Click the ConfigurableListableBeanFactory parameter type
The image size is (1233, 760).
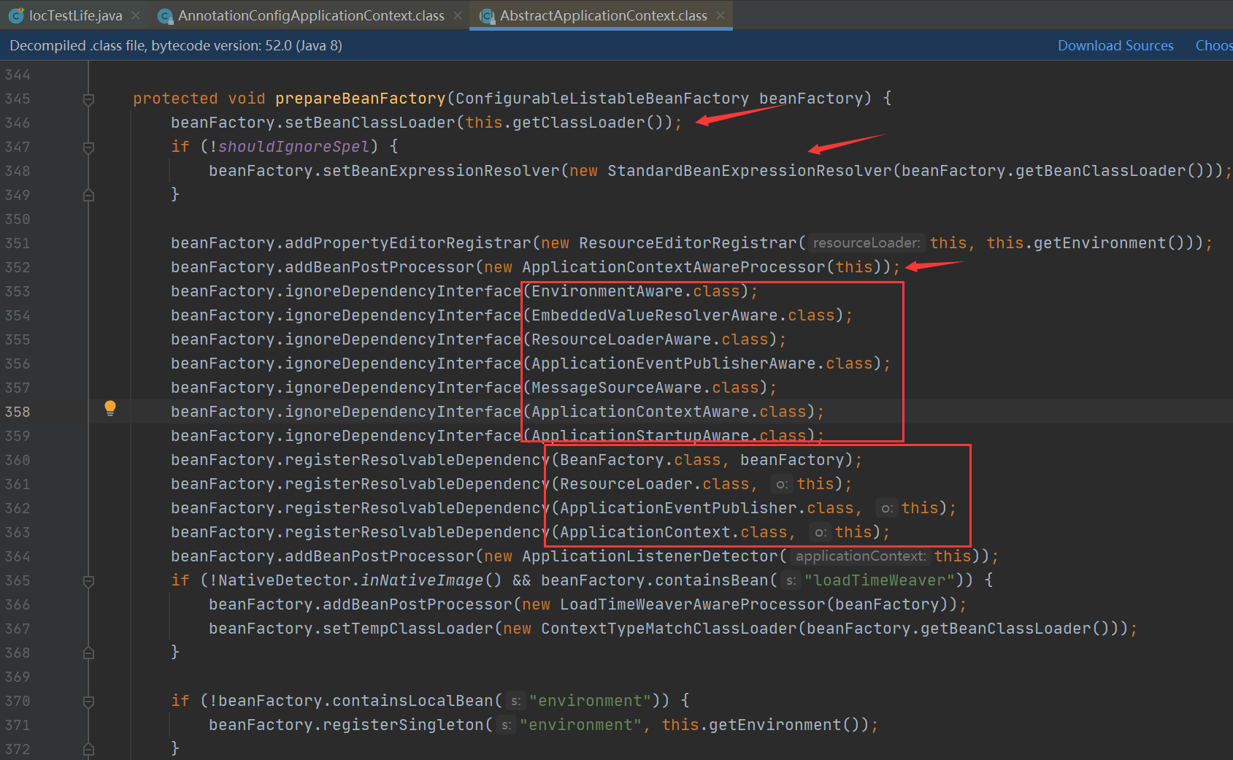(602, 99)
